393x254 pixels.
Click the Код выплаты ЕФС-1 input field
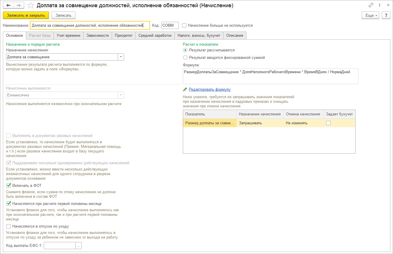[60, 245]
